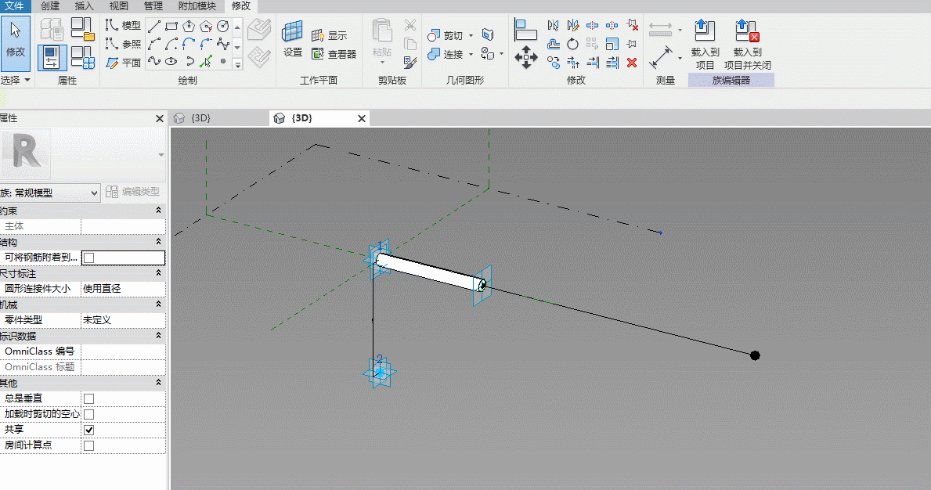Click the red Delete X icon
931x490 pixels.
[632, 63]
